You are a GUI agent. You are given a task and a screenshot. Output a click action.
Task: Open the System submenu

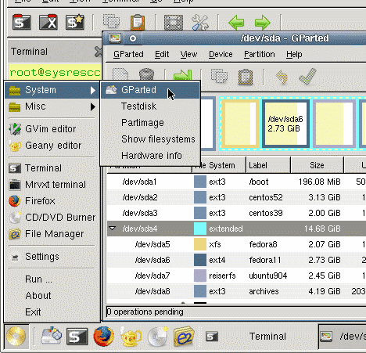(x=52, y=90)
